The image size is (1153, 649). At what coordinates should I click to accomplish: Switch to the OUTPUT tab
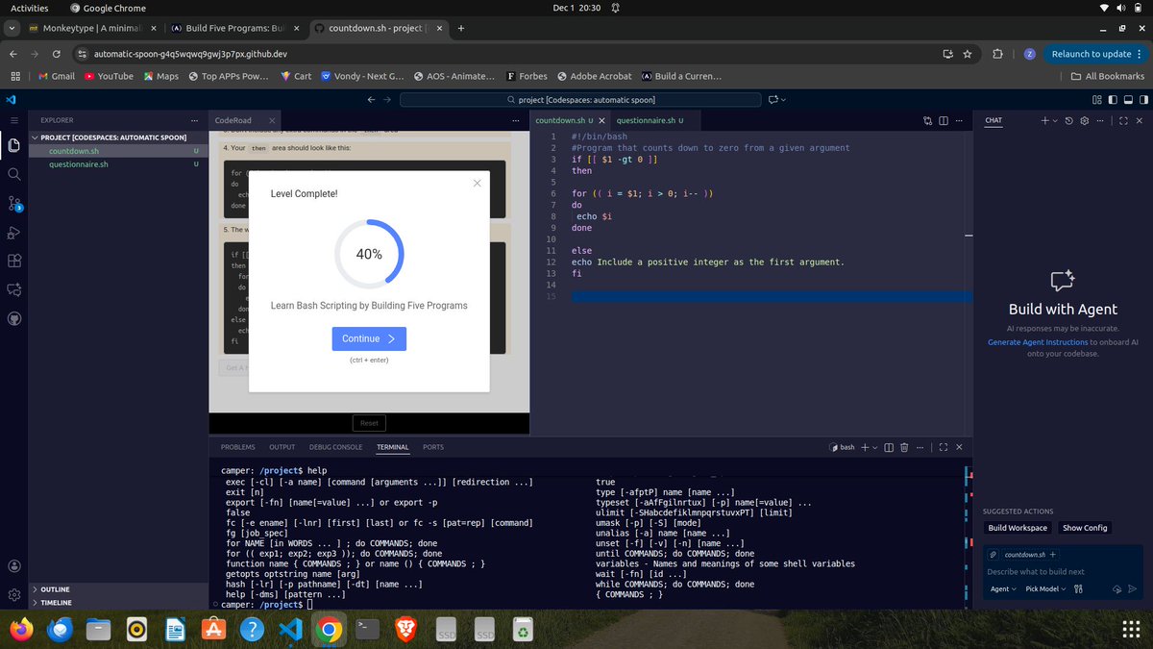[x=282, y=447]
